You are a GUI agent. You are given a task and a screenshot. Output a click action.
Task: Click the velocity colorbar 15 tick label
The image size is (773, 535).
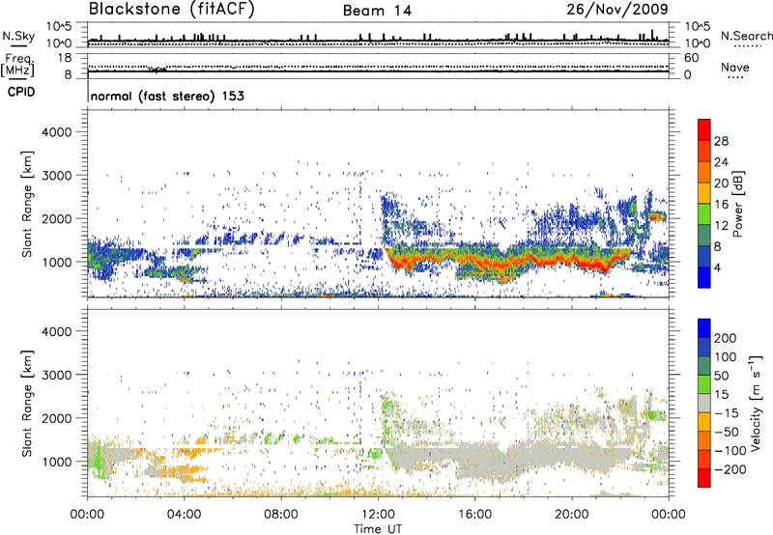[722, 394]
